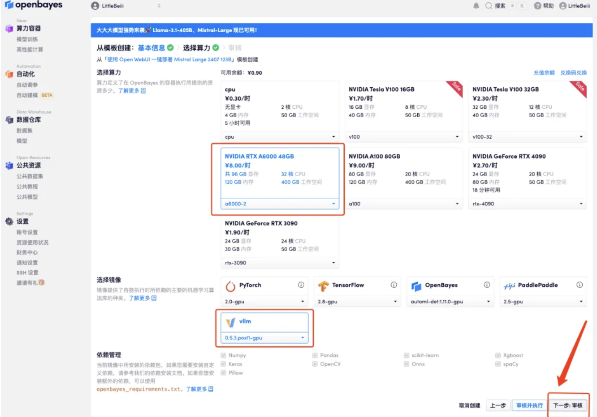Open the help question-mark icon

[x=537, y=6]
